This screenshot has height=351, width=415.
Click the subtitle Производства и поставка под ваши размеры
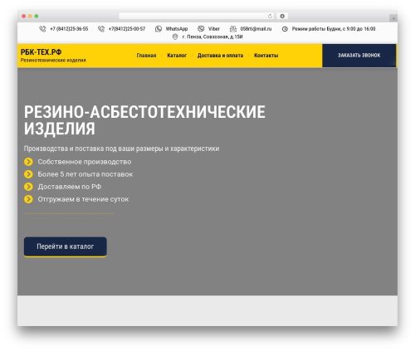[121, 149]
